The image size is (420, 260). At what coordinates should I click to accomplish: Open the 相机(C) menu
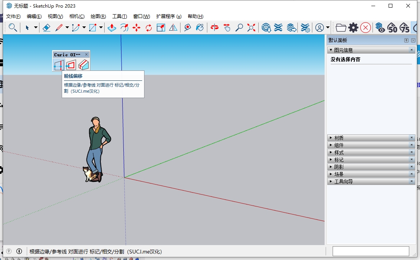pos(77,16)
